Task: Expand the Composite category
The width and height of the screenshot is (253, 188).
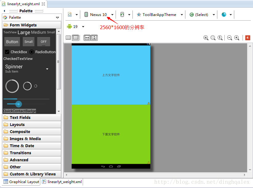Action: [x=32, y=132]
